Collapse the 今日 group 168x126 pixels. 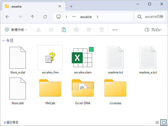point(3,41)
